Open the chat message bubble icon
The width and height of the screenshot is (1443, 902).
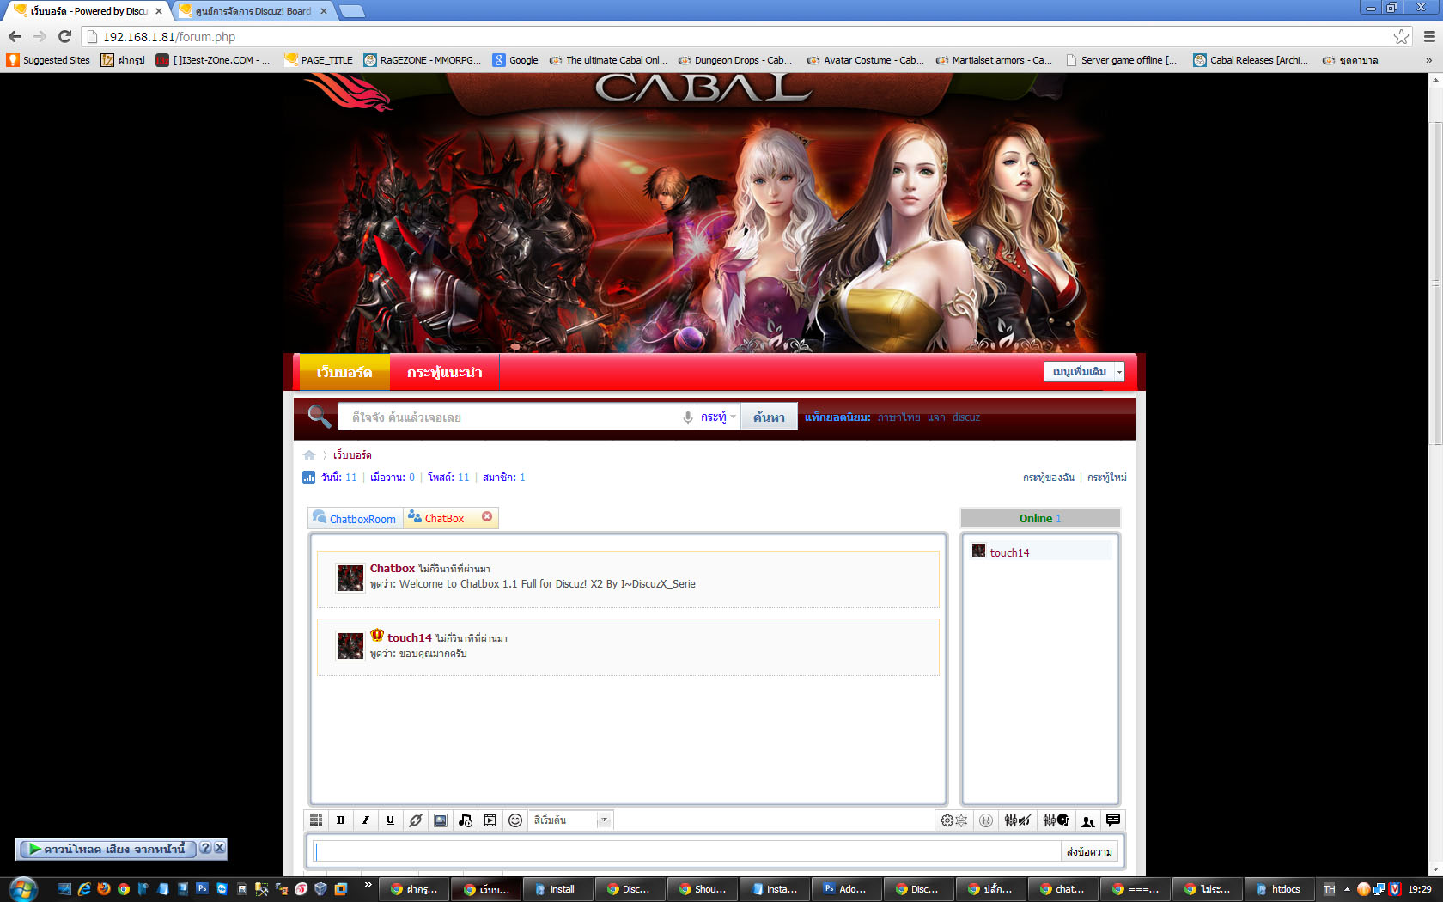tap(1113, 820)
